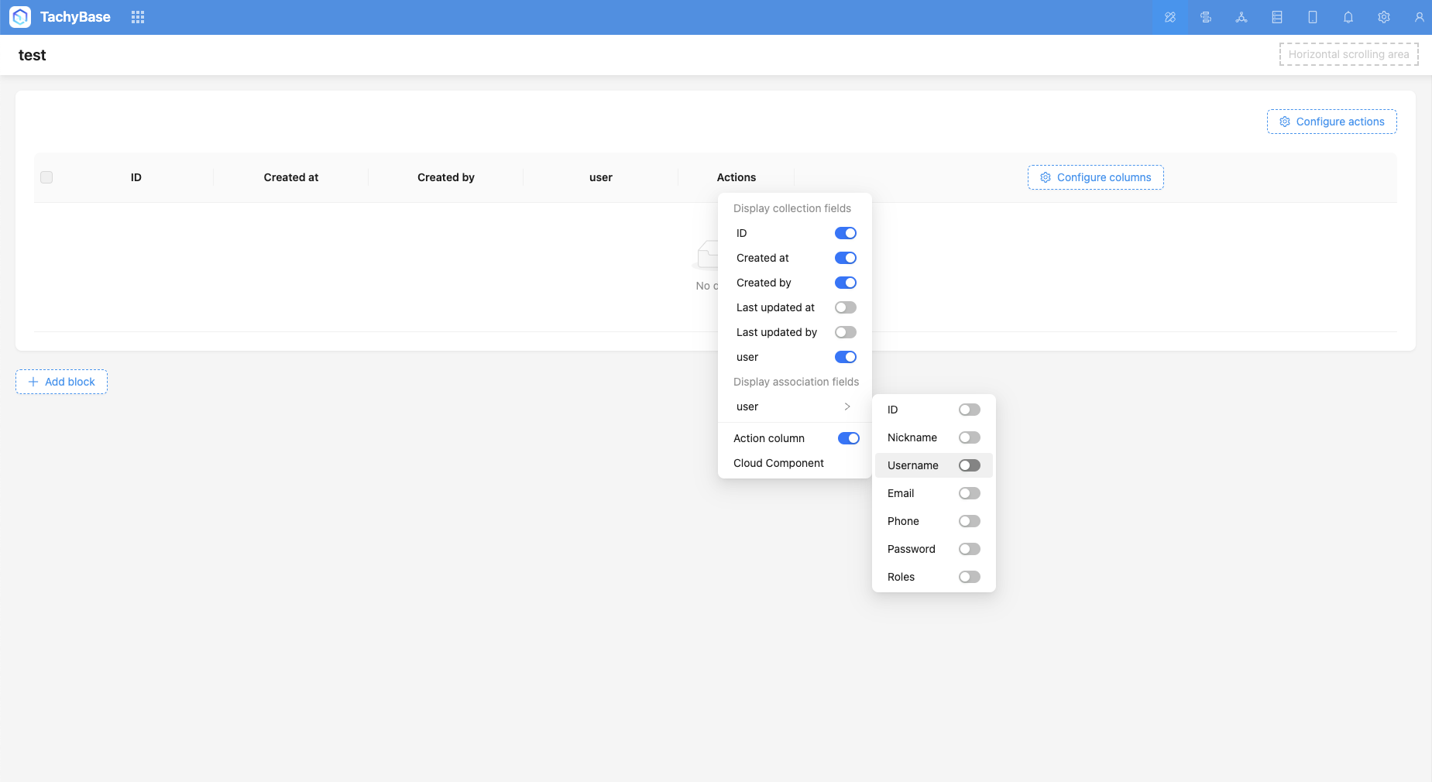Enable the Password association switch
This screenshot has height=782, width=1432.
click(970, 549)
